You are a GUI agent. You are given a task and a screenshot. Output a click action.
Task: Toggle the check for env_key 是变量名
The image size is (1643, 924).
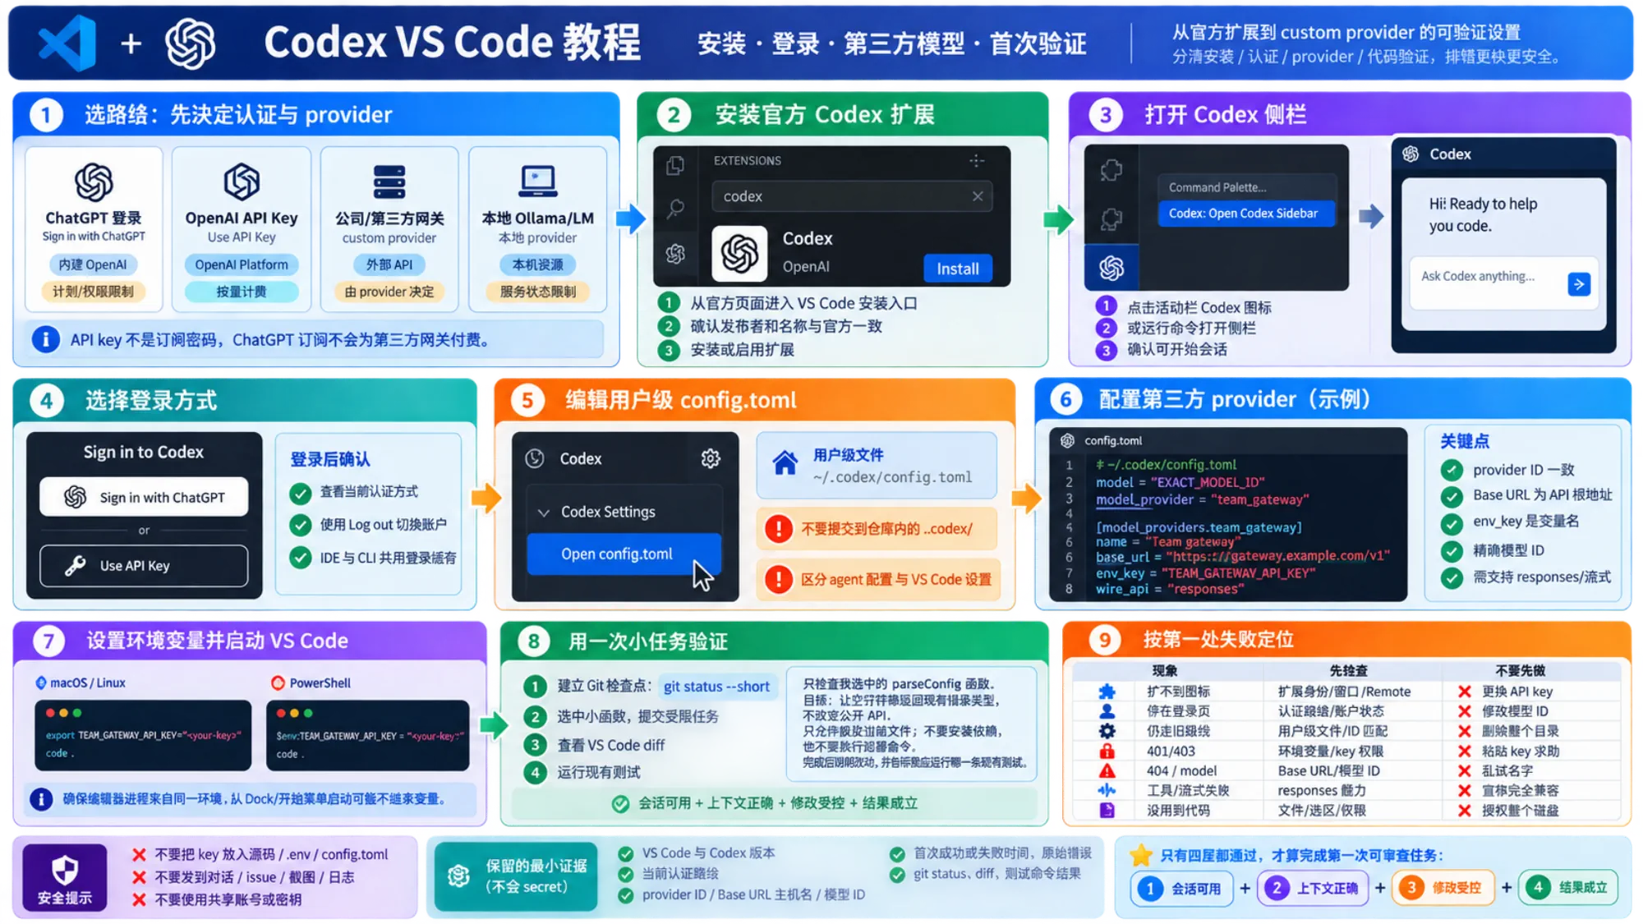click(1452, 523)
